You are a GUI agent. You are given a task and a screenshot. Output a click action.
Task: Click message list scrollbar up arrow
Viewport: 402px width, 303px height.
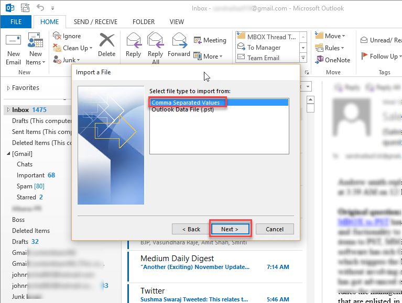310,99
